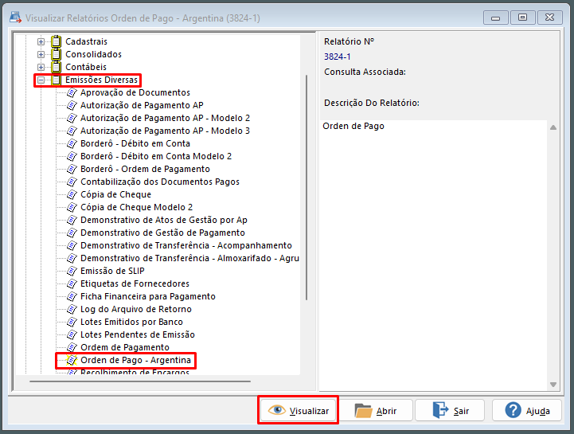Expand the Contábeis folder node
574x434 pixels.
[x=41, y=68]
